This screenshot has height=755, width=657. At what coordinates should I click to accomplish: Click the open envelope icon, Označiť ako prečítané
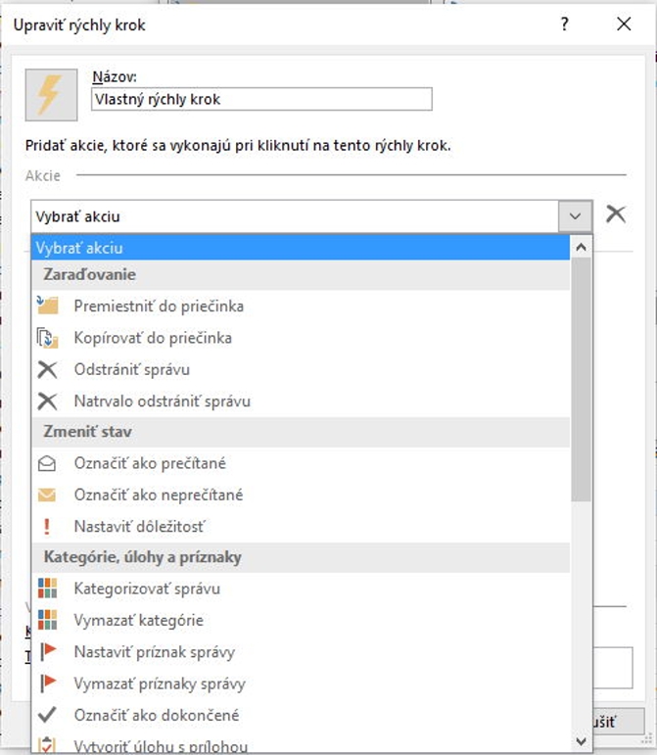[x=47, y=463]
